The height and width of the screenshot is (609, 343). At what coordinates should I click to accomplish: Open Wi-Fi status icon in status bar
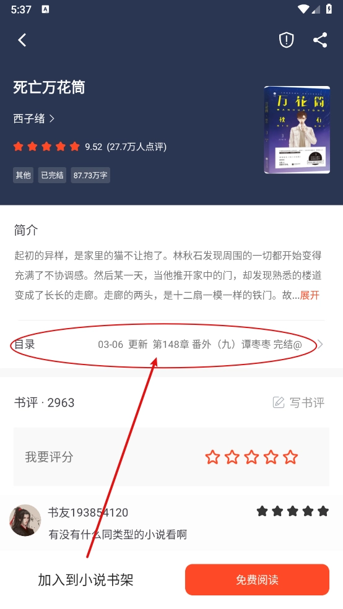(303, 9)
